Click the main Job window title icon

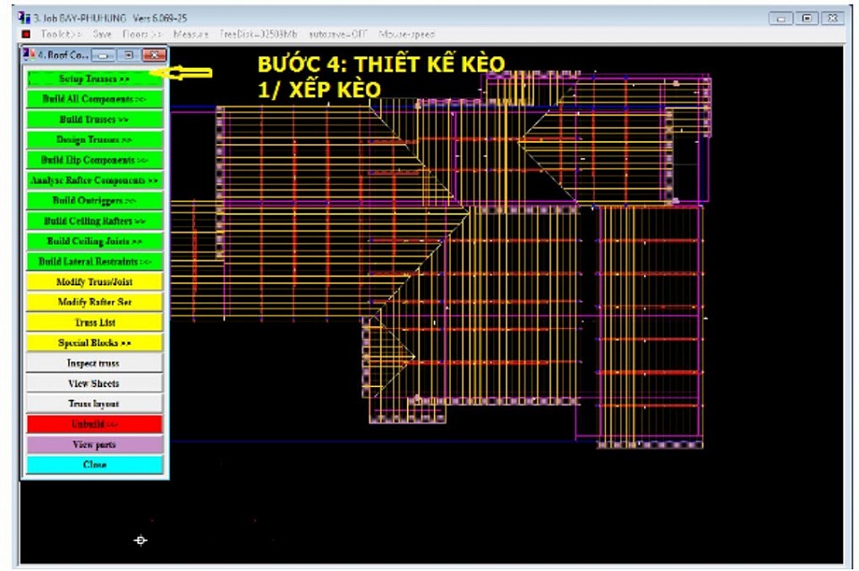pos(24,18)
